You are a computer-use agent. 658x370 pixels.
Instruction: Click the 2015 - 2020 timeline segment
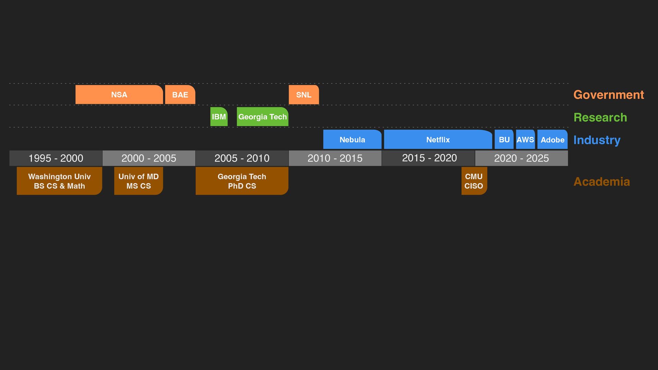[x=429, y=158]
